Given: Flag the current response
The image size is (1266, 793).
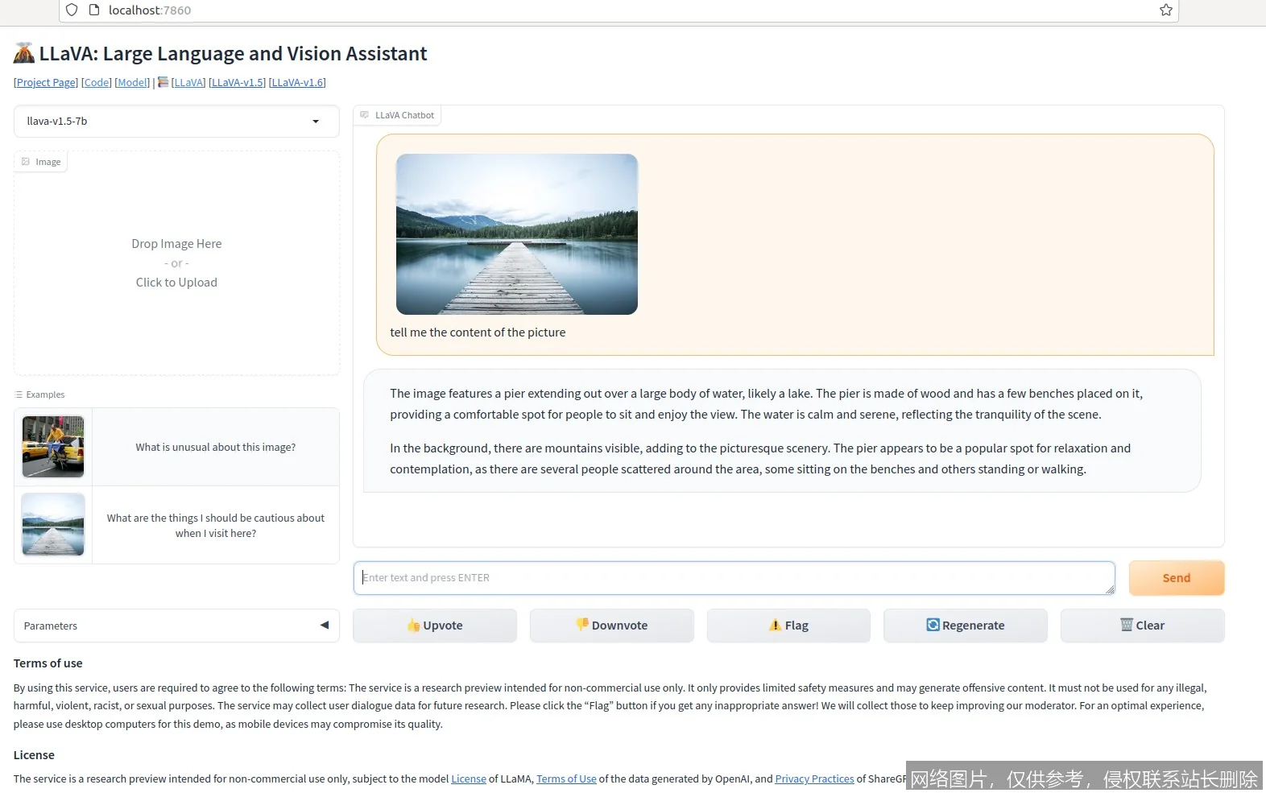Looking at the screenshot, I should (788, 626).
